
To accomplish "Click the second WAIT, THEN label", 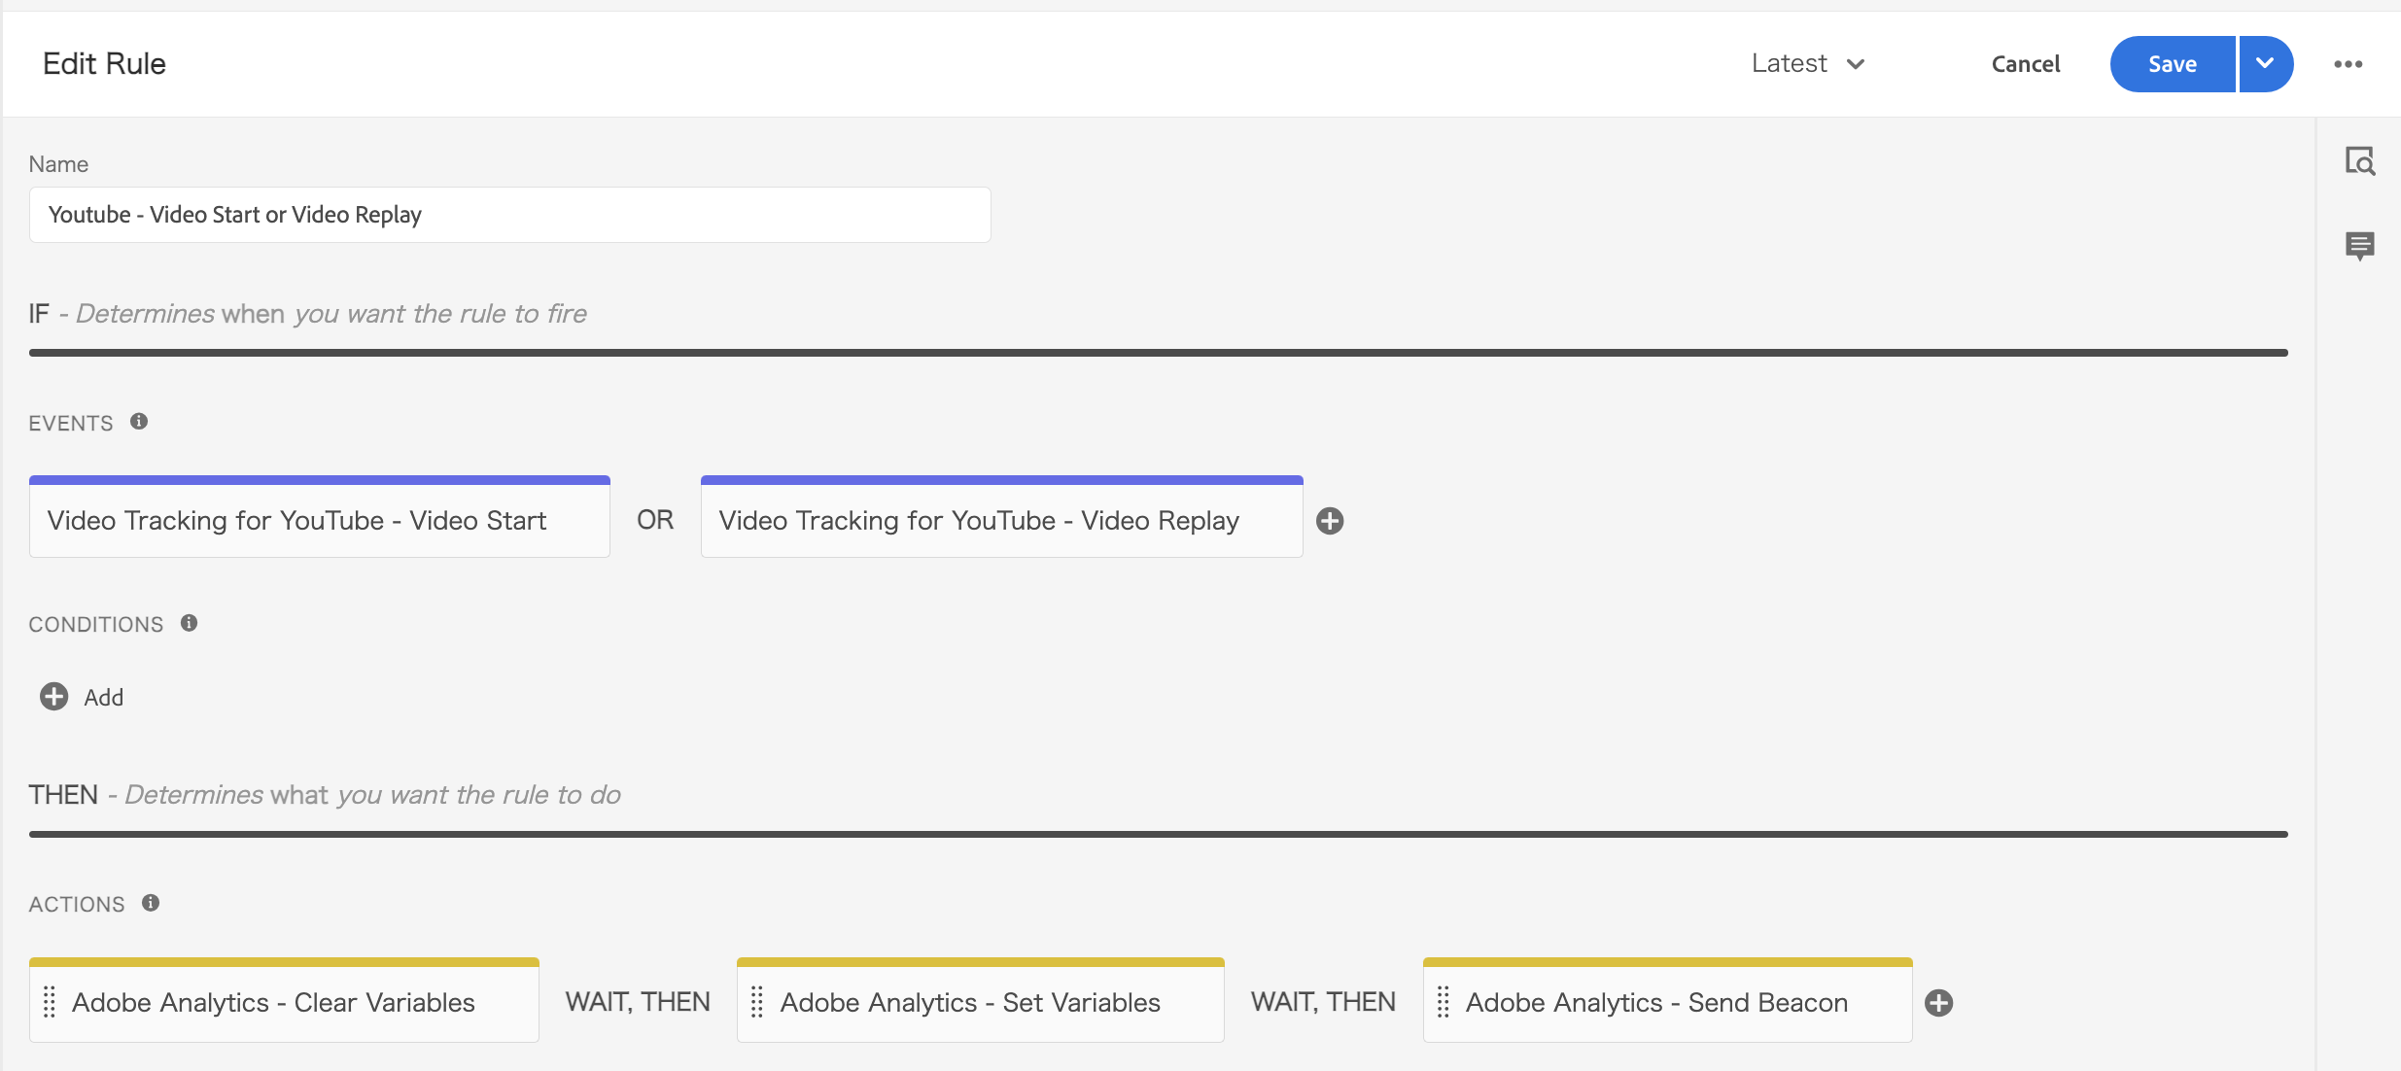I will pos(1323,1002).
